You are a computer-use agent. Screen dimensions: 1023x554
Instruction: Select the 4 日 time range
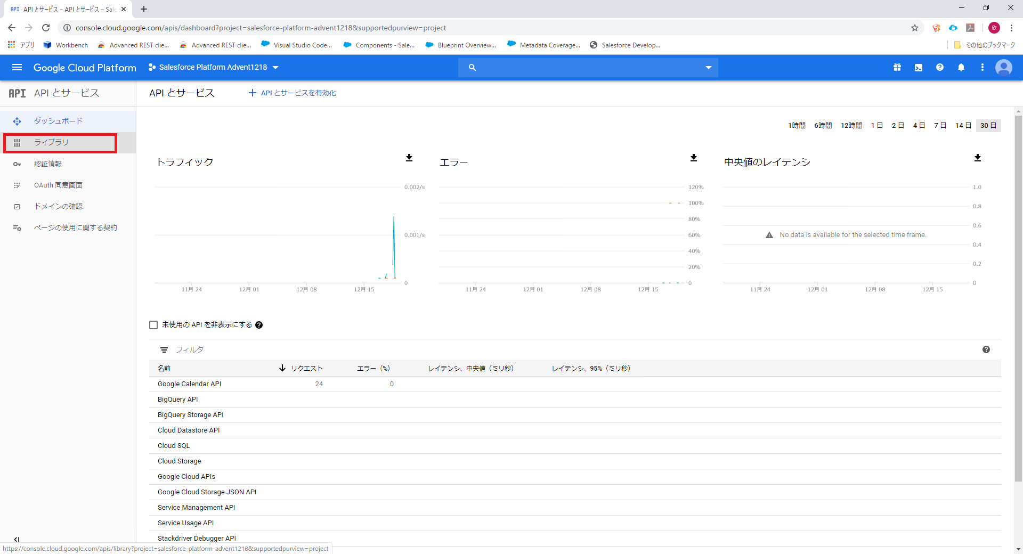(919, 126)
